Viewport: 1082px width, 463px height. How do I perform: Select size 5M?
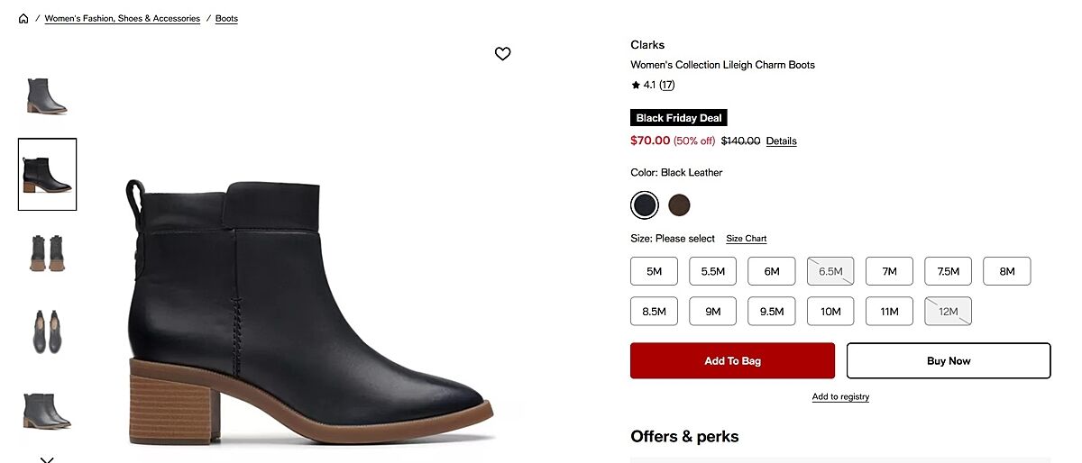coord(654,271)
